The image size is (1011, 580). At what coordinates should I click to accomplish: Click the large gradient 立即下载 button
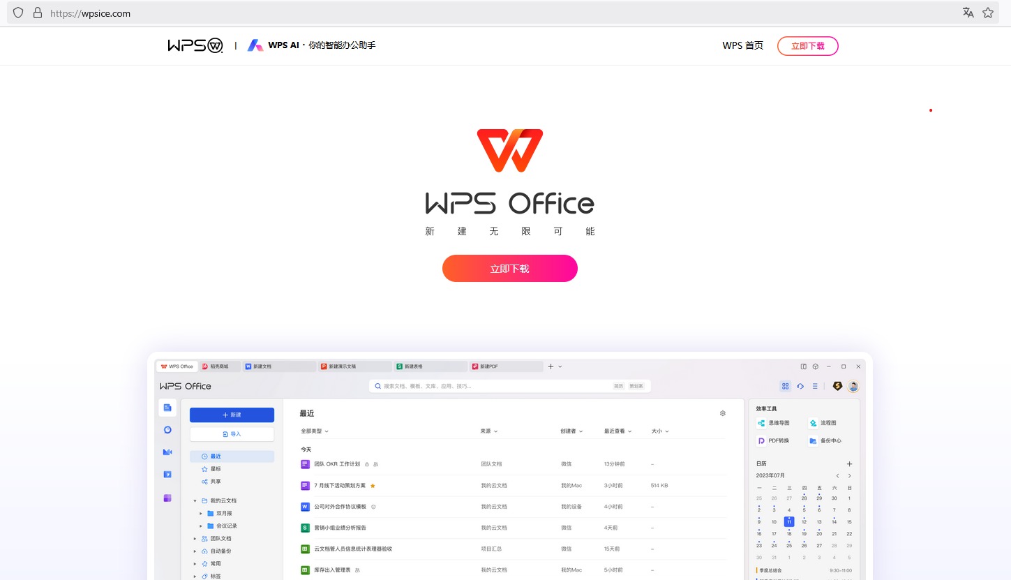pos(509,269)
